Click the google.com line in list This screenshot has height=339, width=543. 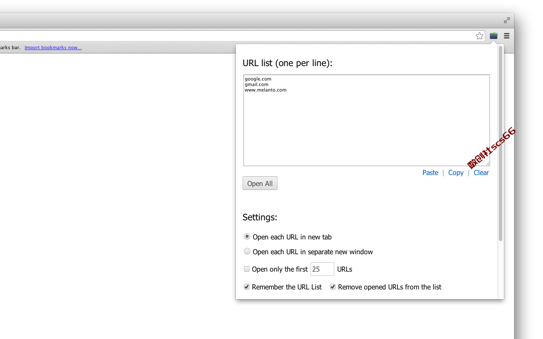pyautogui.click(x=258, y=79)
